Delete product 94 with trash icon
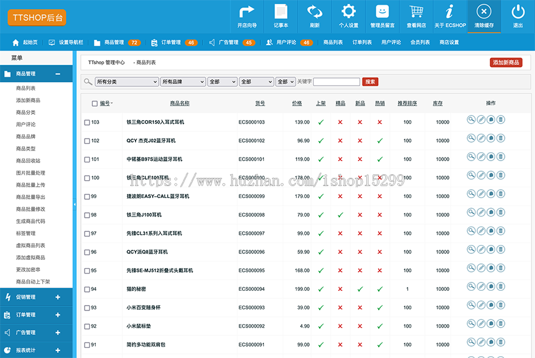The width and height of the screenshot is (535, 358). pyautogui.click(x=501, y=286)
